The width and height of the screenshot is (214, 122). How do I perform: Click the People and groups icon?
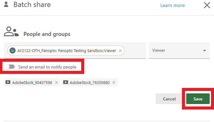pyautogui.click(x=11, y=32)
